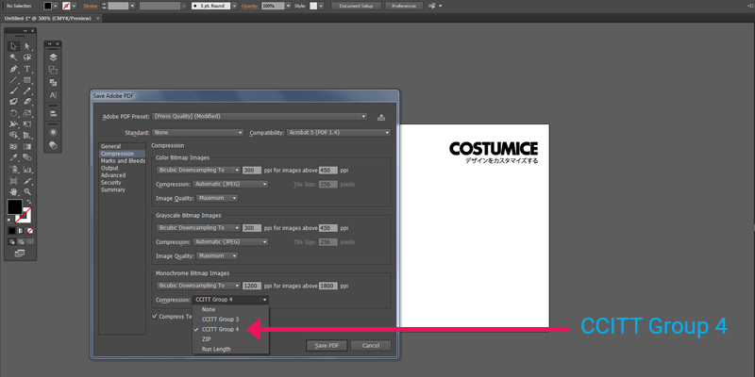The image size is (755, 377).
Task: Click the Document Setup button
Action: [357, 6]
